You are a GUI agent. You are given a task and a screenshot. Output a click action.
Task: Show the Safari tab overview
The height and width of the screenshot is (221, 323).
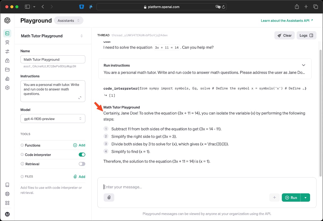point(315,7)
